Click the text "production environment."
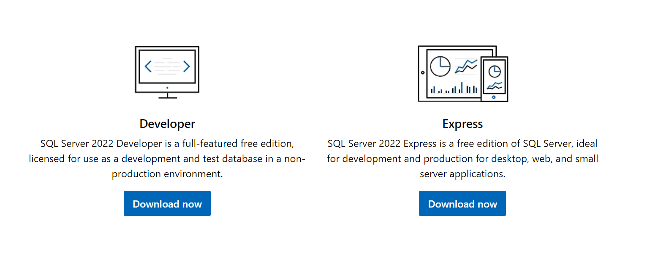 (167, 174)
